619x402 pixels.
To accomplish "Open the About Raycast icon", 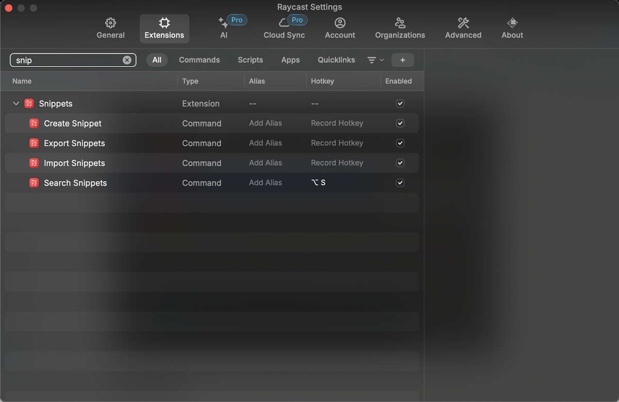I will [x=512, y=23].
